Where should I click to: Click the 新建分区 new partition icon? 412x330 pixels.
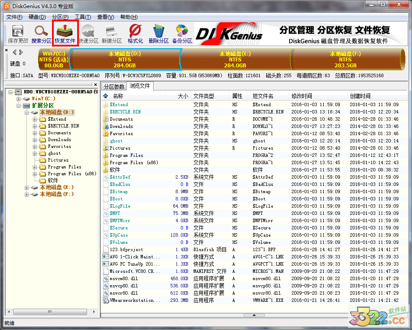click(112, 34)
